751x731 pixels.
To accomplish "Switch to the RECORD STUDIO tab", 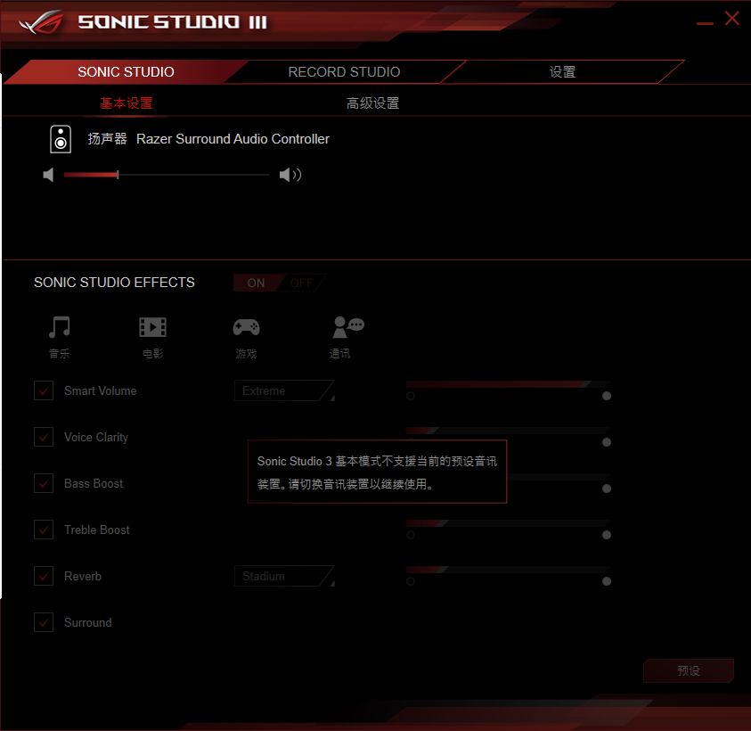I will click(344, 72).
